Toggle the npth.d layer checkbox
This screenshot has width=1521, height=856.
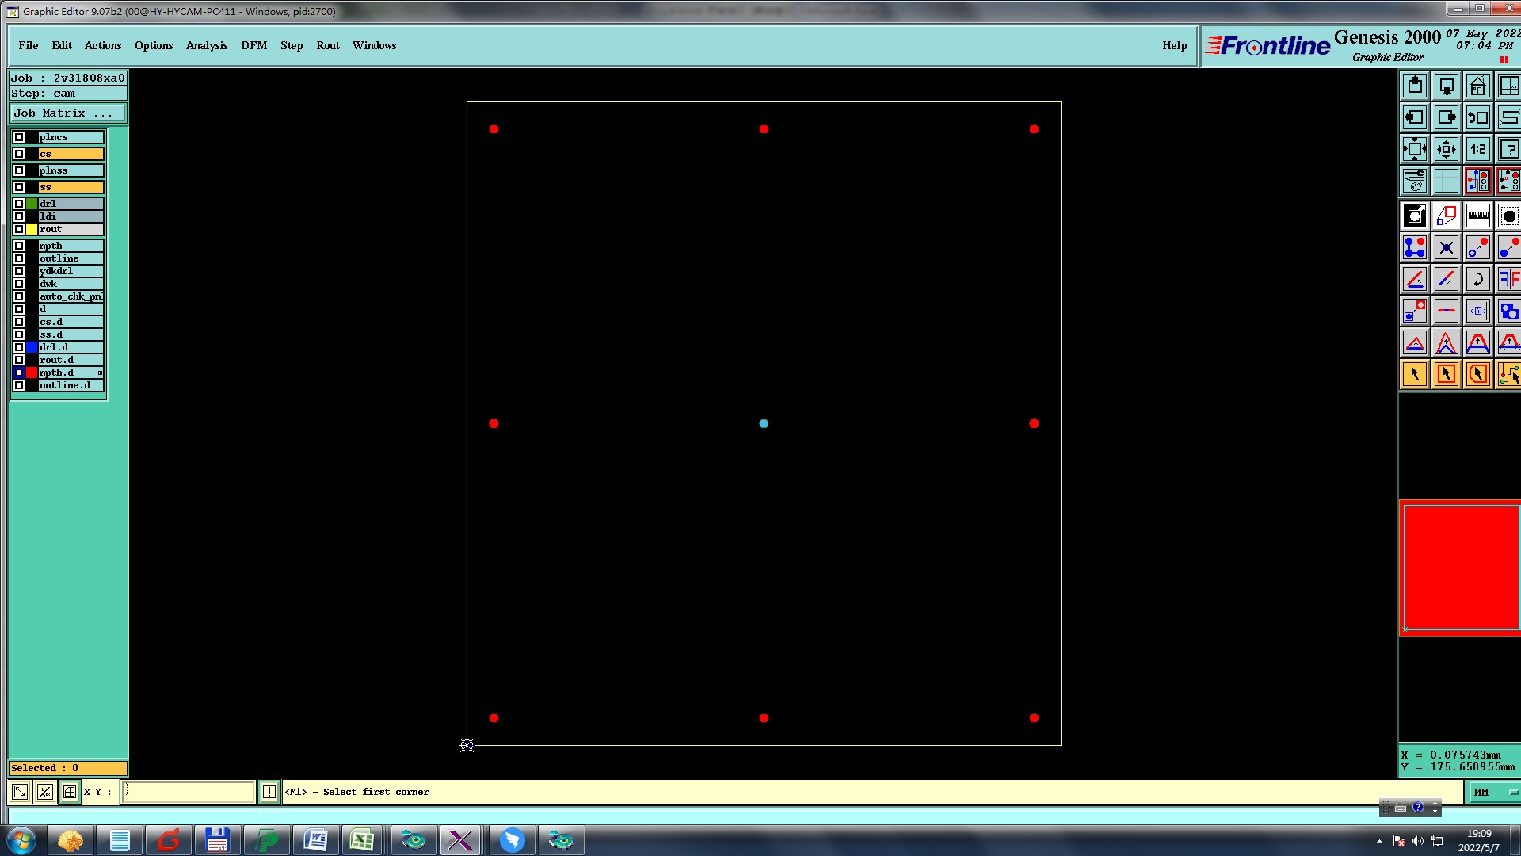tap(19, 373)
